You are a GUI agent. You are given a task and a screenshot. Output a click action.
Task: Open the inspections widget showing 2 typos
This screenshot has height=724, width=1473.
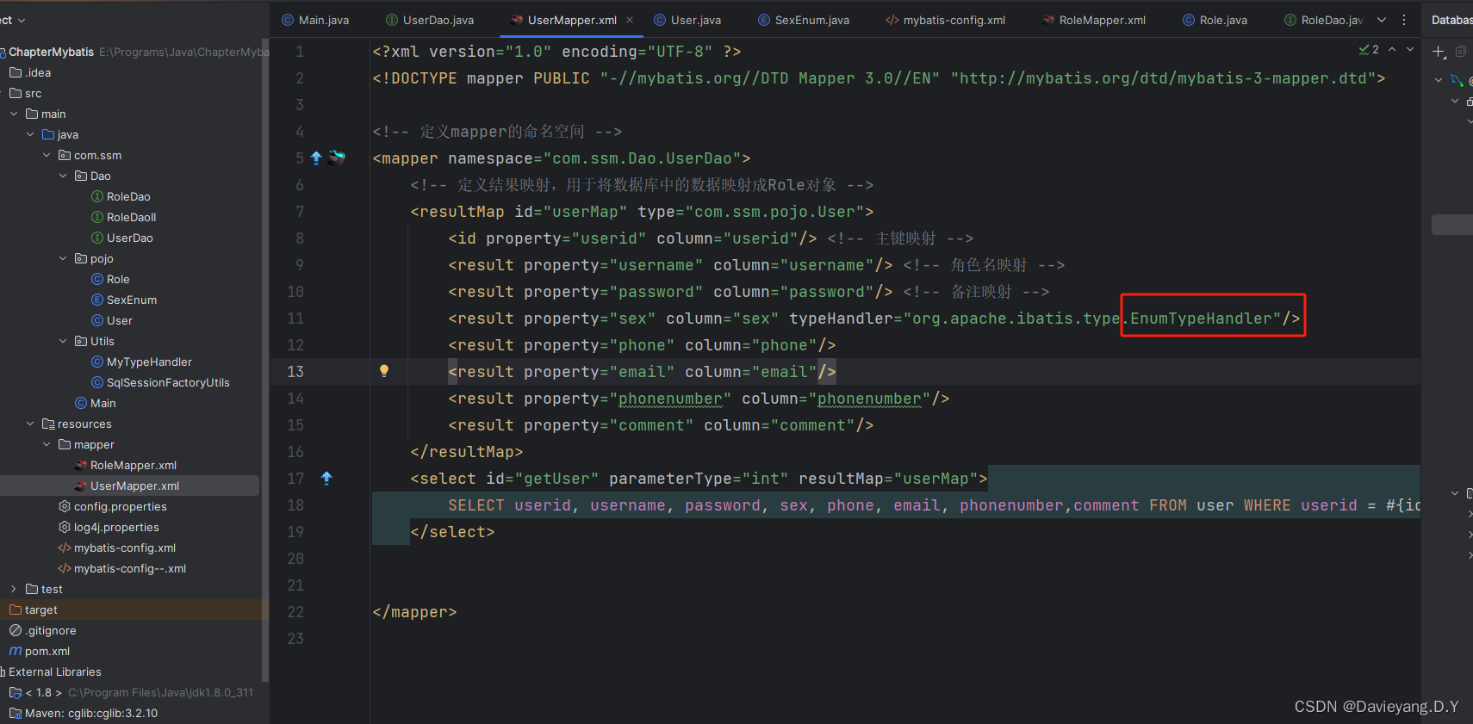(x=1369, y=50)
